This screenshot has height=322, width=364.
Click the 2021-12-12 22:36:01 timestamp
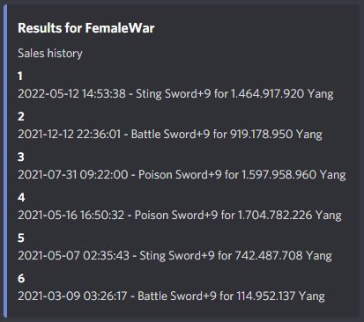(70, 135)
